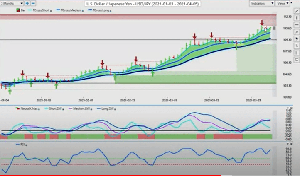Click the NeuralX.Max legend icon
Viewport: 300px width, 176px height.
(x=17, y=108)
